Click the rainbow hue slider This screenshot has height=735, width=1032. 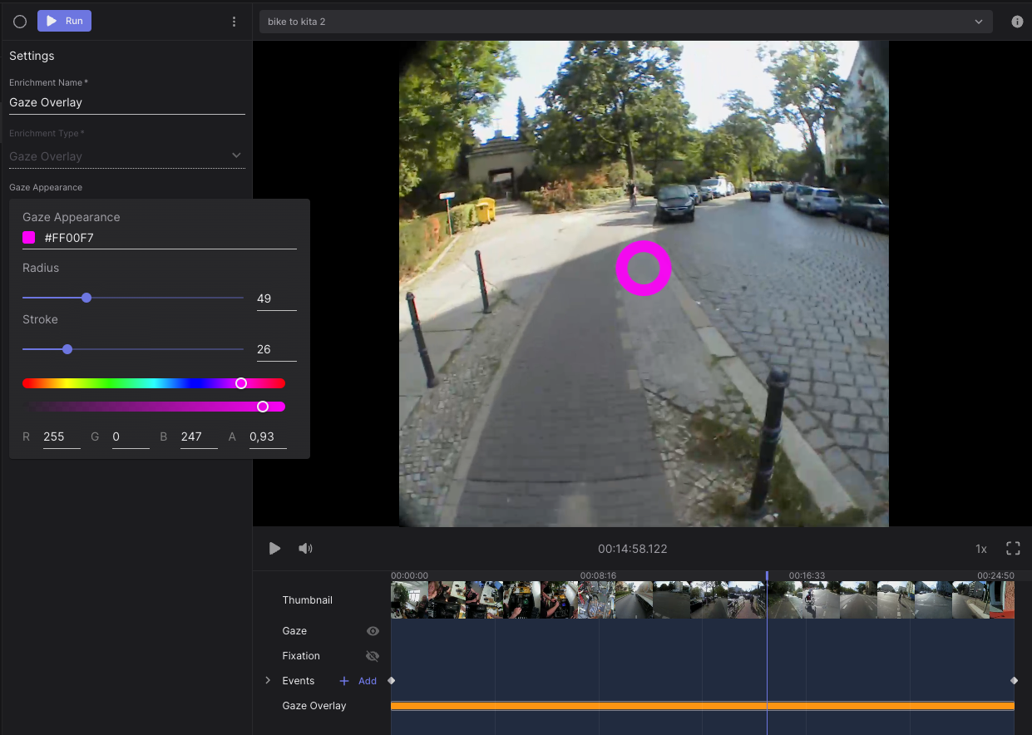[154, 383]
